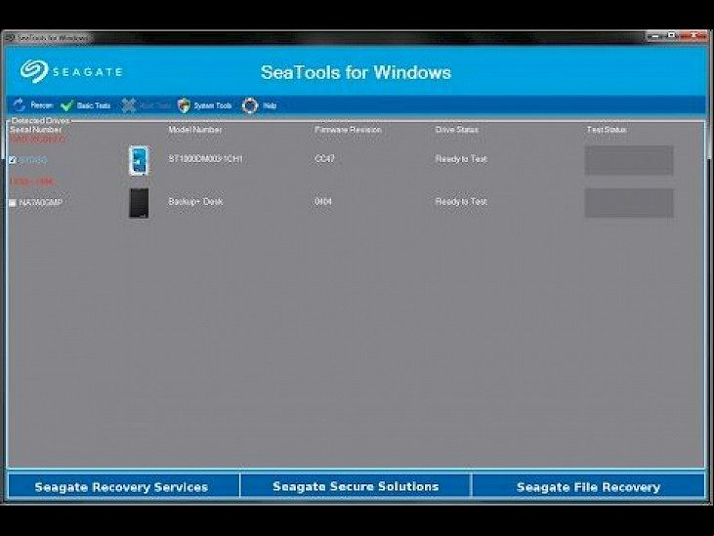Click the Model Number column header
This screenshot has width=714, height=536.
(x=195, y=130)
